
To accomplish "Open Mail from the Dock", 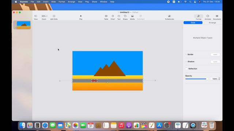I will point(60,125).
